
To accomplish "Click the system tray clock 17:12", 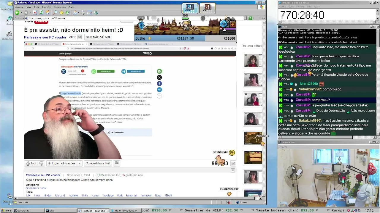I will 369,211.
